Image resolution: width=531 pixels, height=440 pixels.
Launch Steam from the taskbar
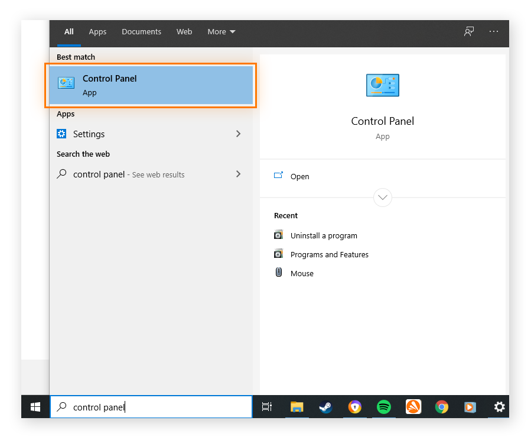tap(326, 407)
